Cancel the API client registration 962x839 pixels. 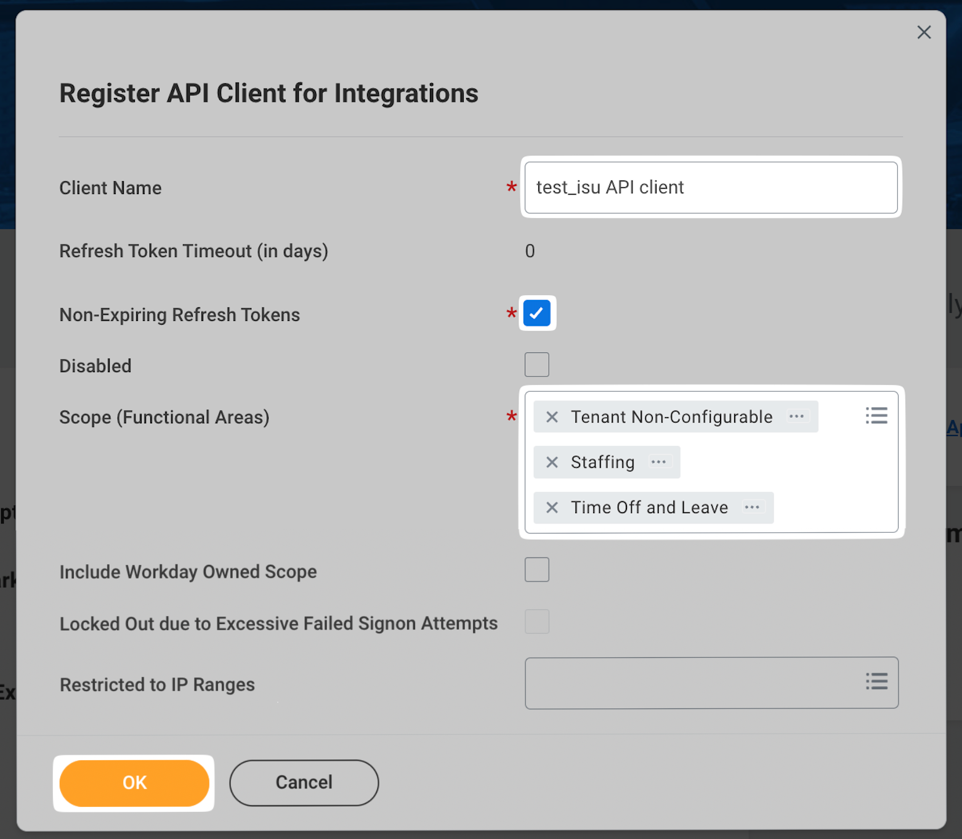(304, 782)
